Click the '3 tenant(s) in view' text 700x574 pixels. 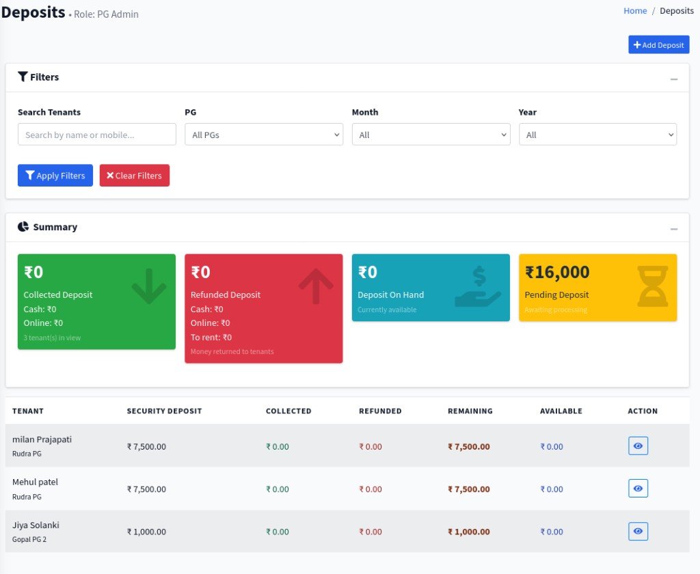pyautogui.click(x=52, y=338)
